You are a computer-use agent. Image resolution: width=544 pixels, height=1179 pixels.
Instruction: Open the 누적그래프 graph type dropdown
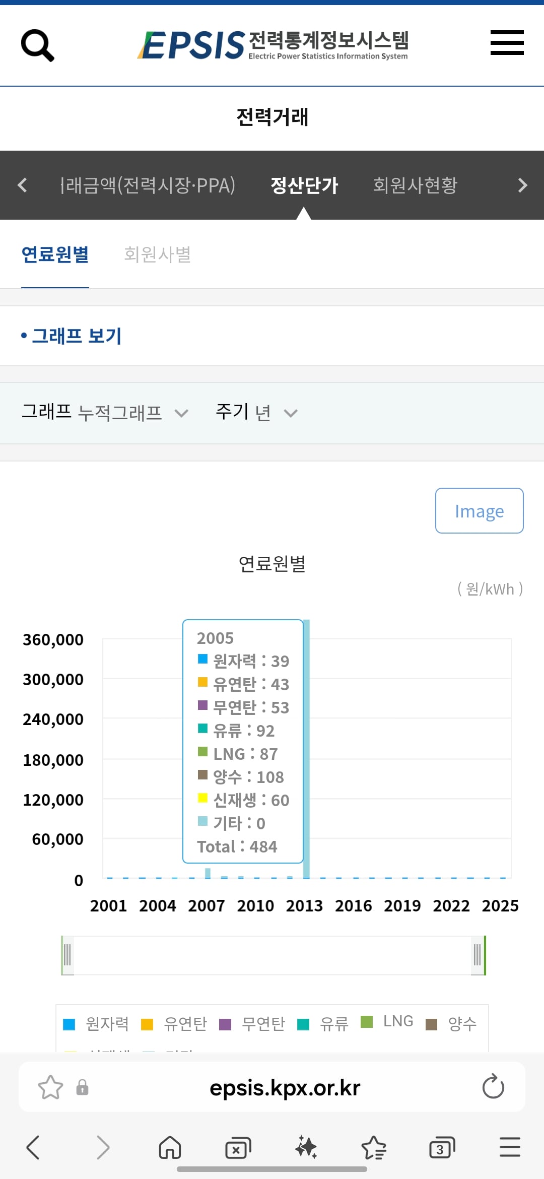tap(133, 413)
